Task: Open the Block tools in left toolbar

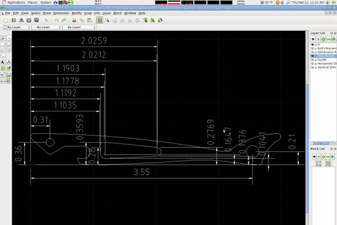Action: tap(3, 81)
